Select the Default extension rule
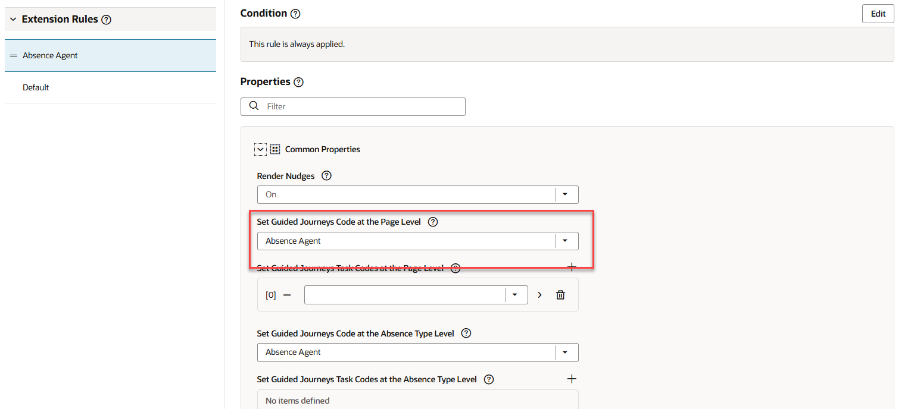The height and width of the screenshot is (409, 911). [110, 87]
